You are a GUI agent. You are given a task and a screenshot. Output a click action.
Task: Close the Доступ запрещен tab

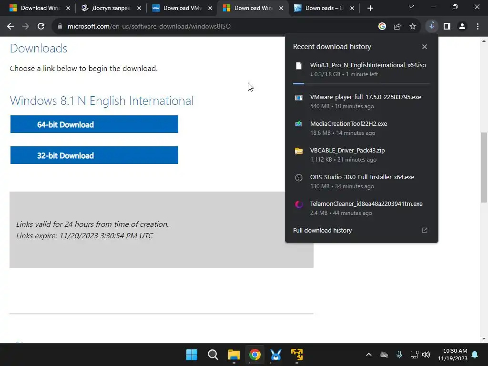pos(140,8)
